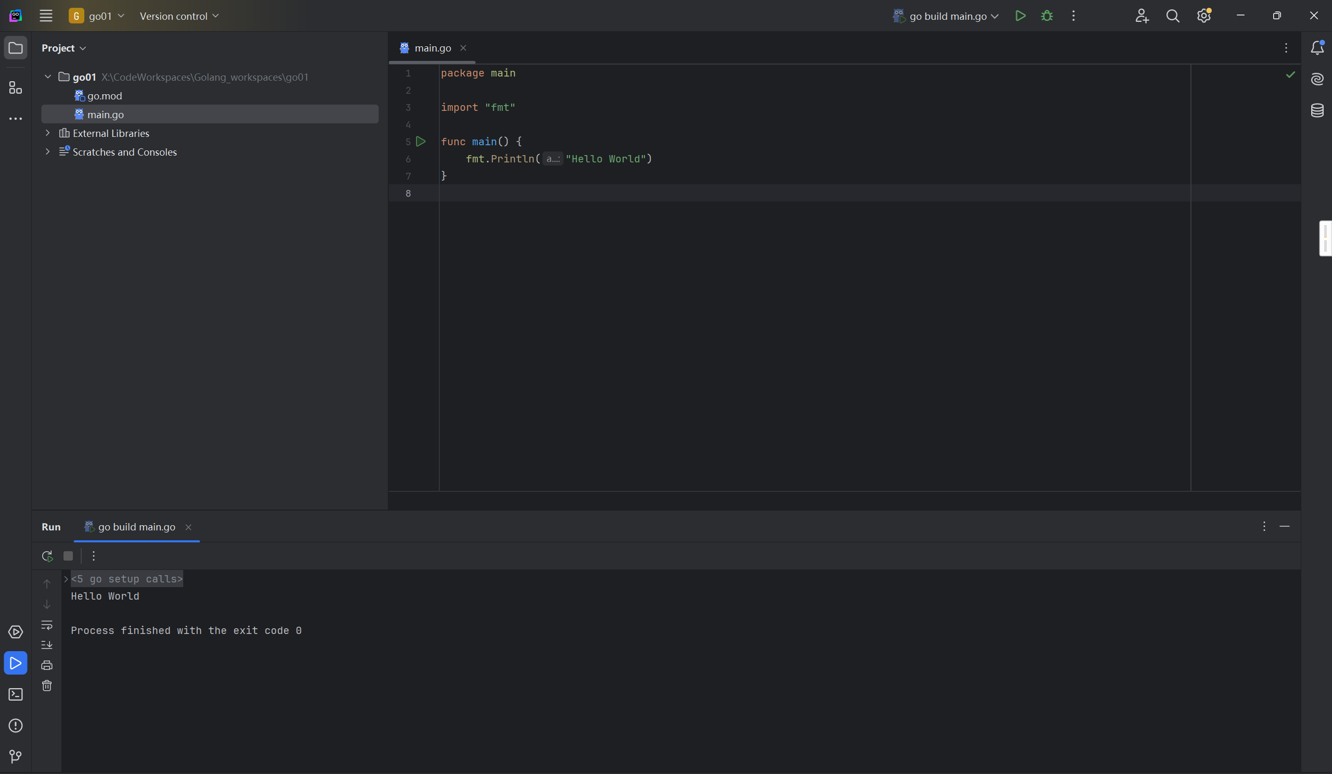Open More Actions next to Debug button
Viewport: 1332px width, 774px height.
click(1073, 16)
